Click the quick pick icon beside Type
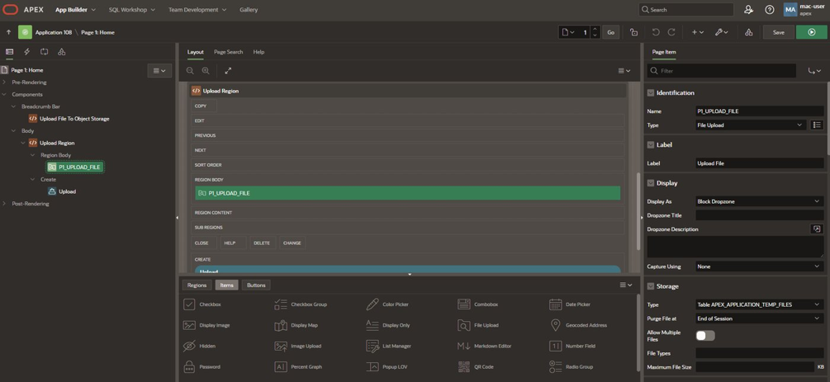The height and width of the screenshot is (382, 830). [817, 125]
